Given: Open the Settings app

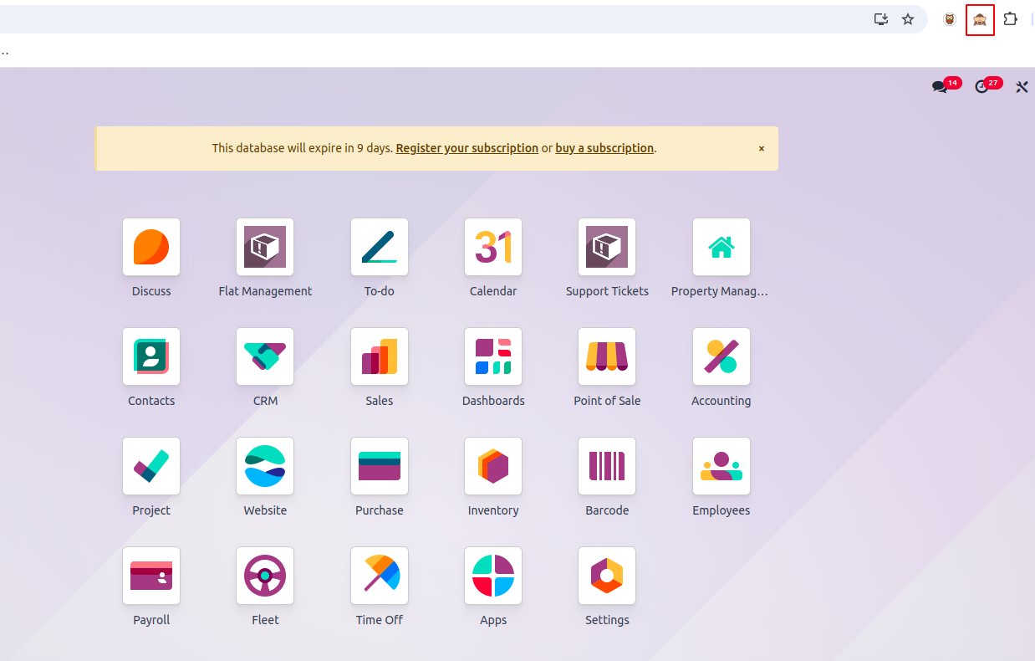Looking at the screenshot, I should point(607,576).
